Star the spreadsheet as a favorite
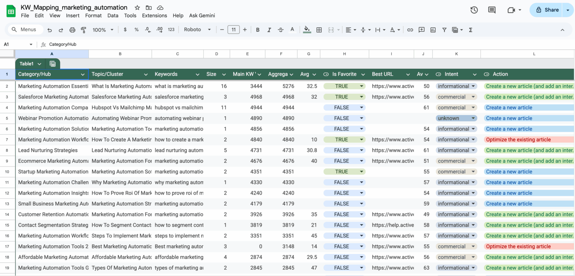This screenshot has width=575, height=276. coord(137,7)
